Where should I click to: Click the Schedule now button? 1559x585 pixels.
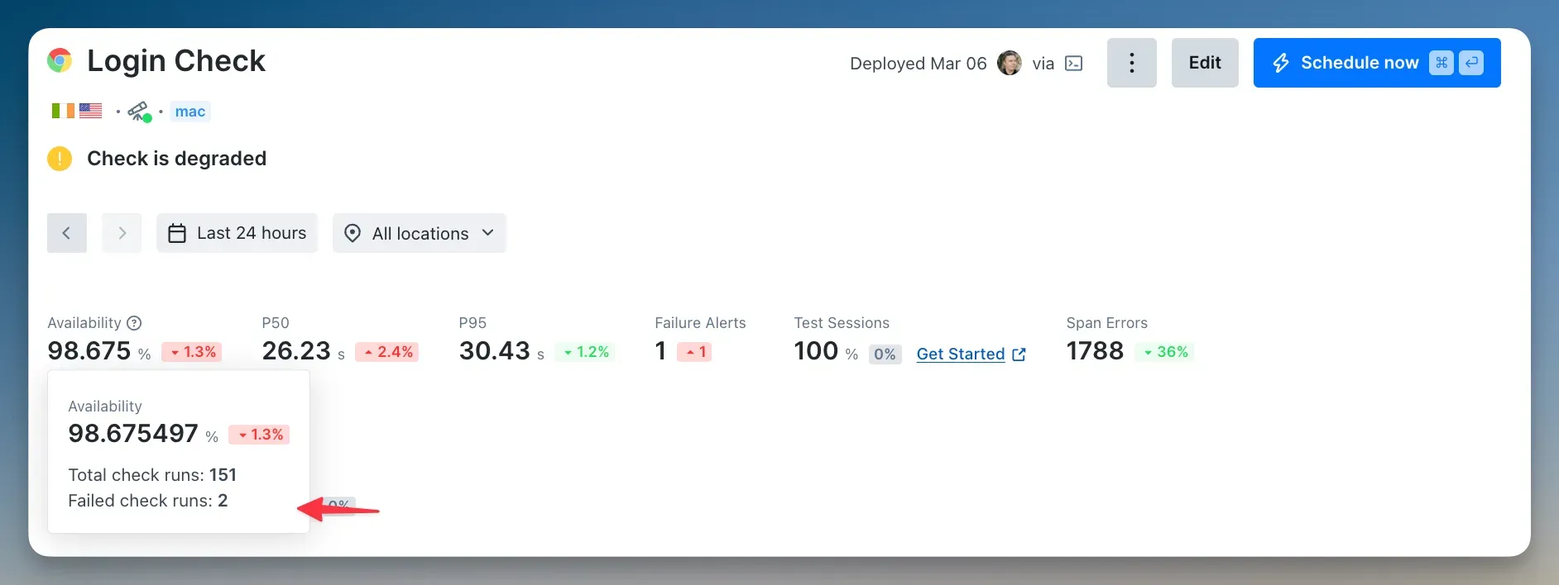[1377, 63]
